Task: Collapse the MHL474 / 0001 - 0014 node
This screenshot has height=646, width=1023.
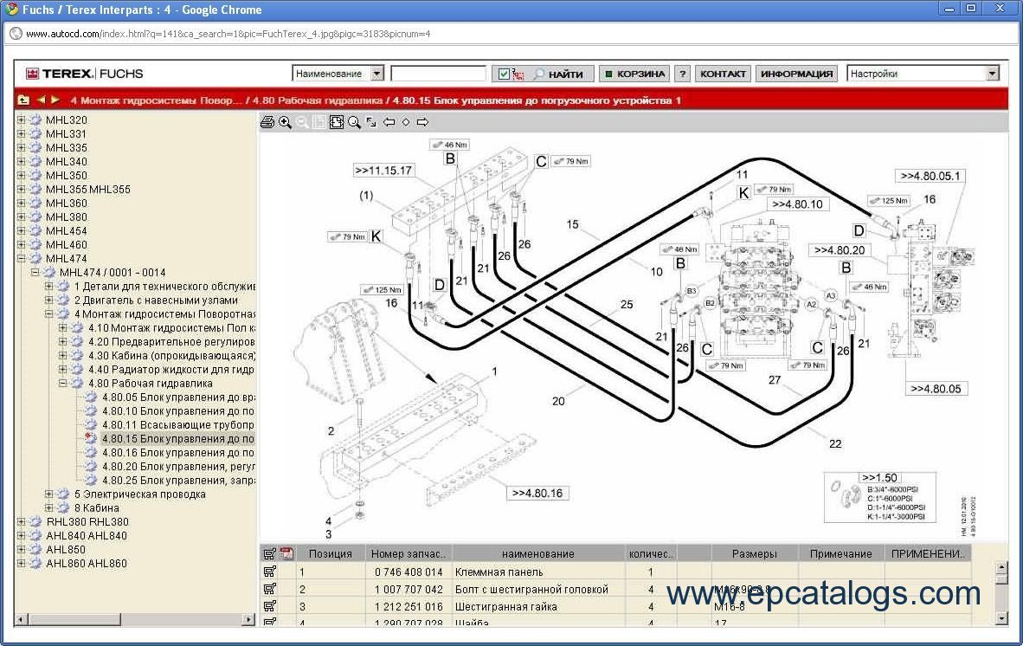Action: [35, 272]
